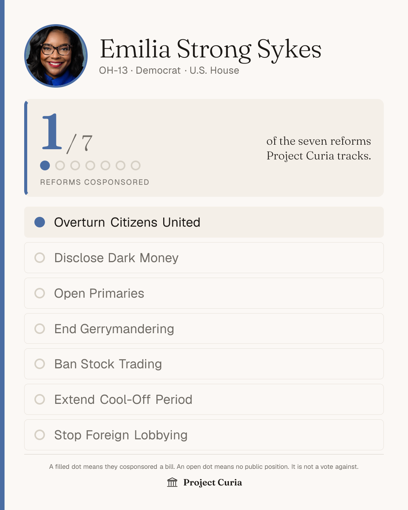
Task: Click the filled dot beside Overturn Citizens United
Action: pos(40,222)
